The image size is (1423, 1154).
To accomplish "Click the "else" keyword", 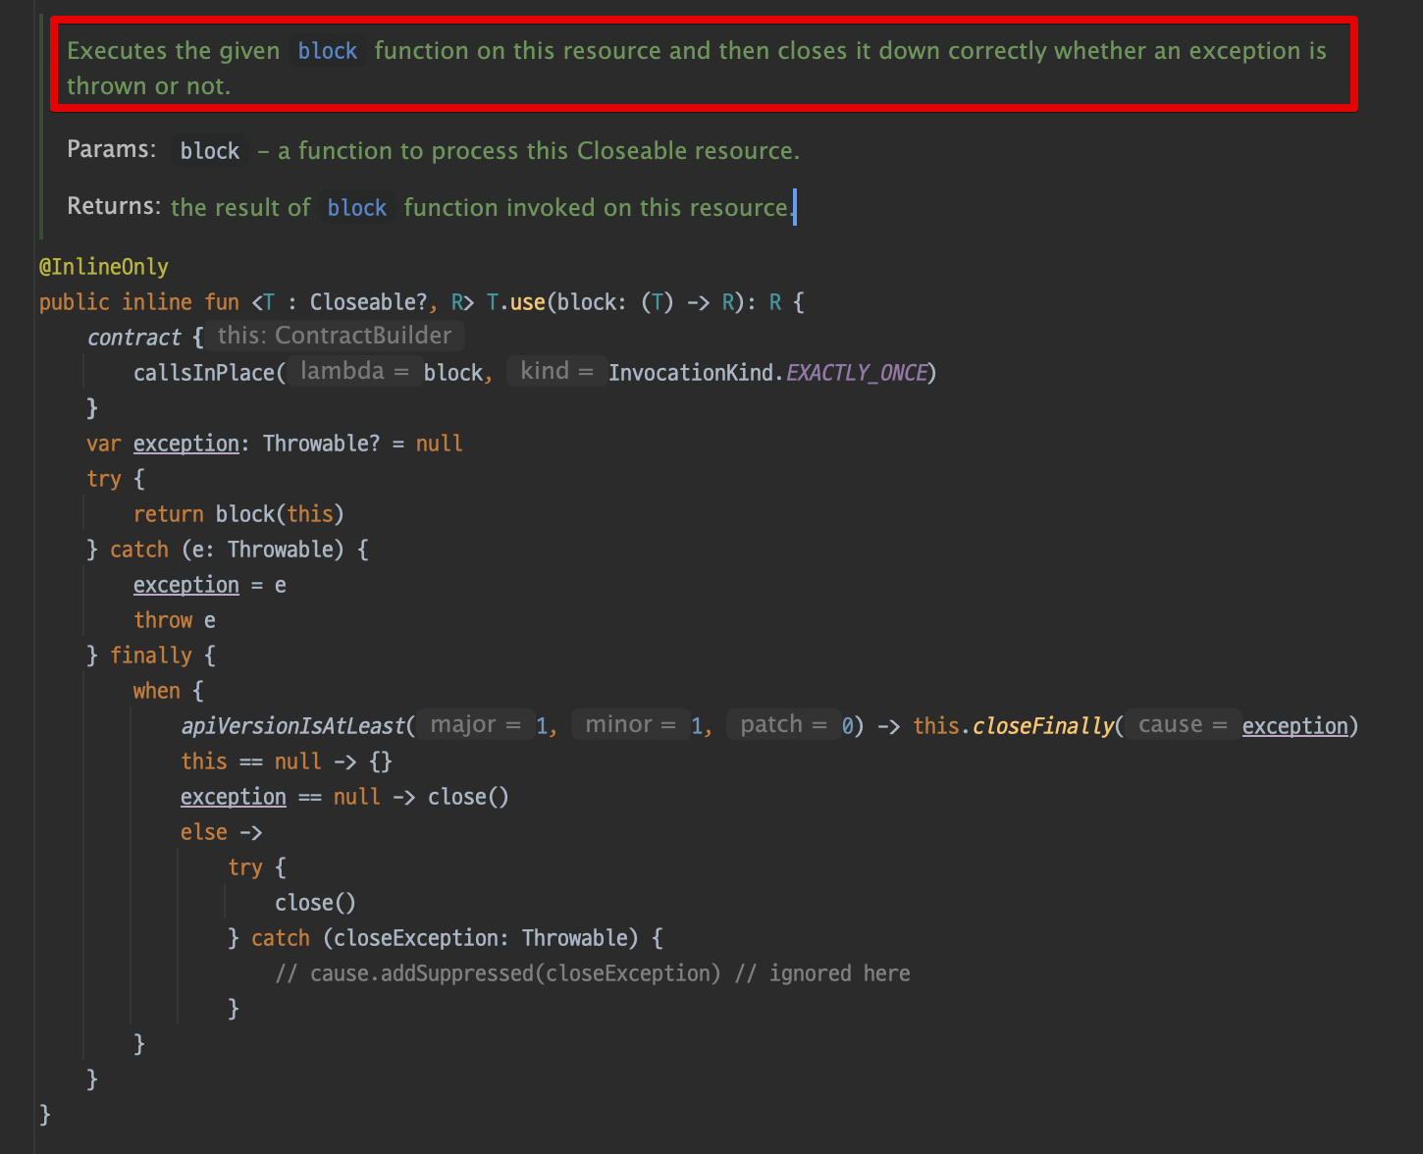I will tap(204, 832).
